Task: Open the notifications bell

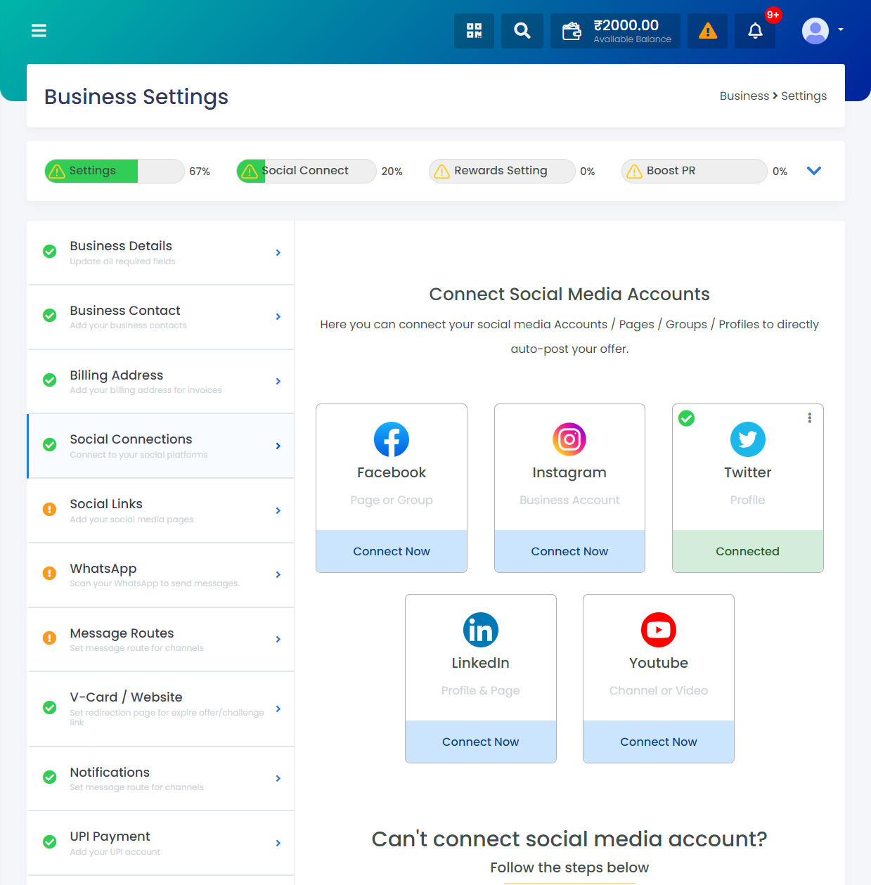Action: tap(755, 31)
